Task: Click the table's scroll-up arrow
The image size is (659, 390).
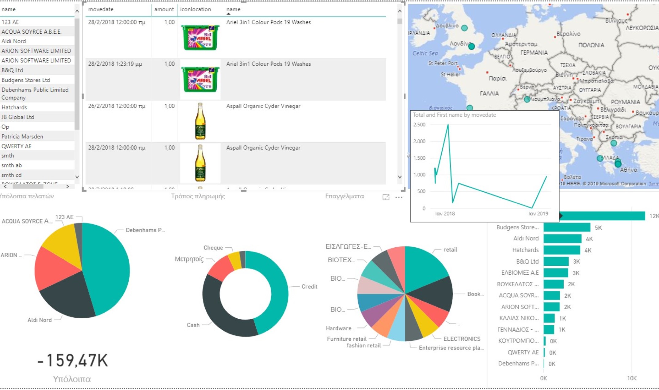Action: coord(400,11)
